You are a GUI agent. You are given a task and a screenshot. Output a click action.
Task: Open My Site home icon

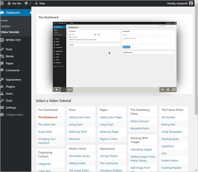[x=9, y=3]
